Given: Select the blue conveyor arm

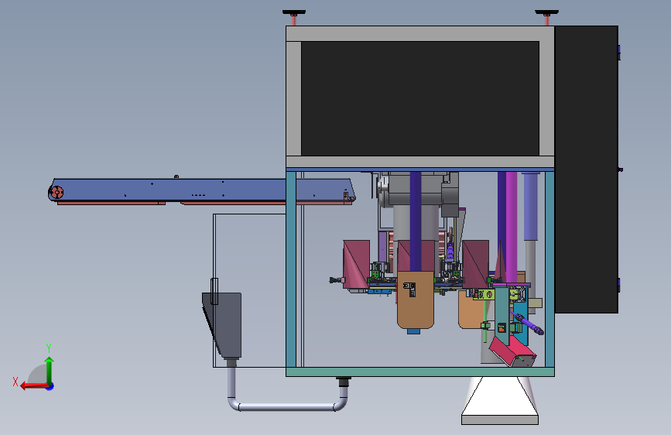Looking at the screenshot, I should click(x=201, y=190).
